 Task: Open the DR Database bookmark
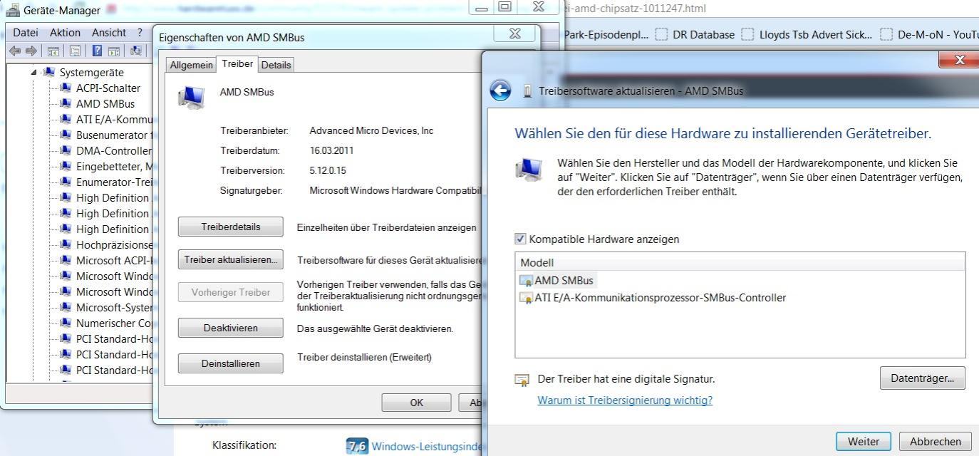tap(695, 34)
